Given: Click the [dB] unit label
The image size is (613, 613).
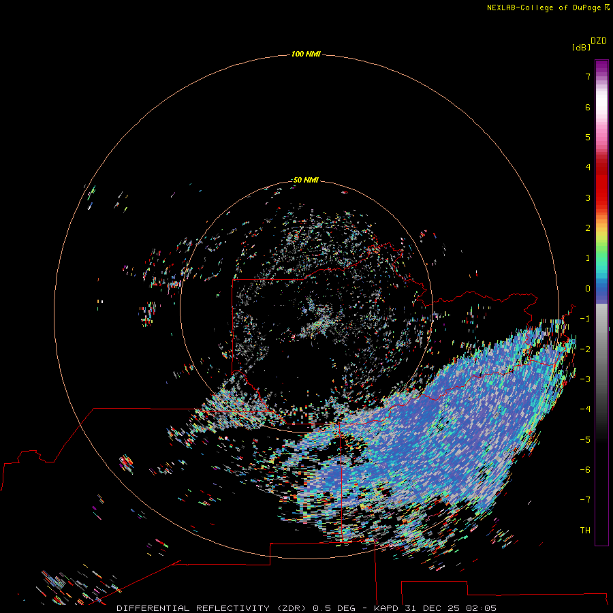Looking at the screenshot, I should point(581,48).
